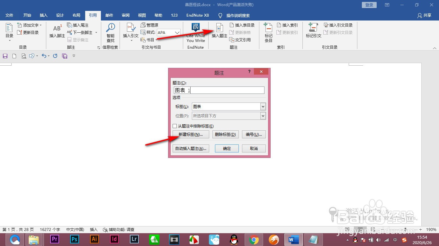Screen dimensions: 439x246
Task: Click 共享 share button
Action: pos(424,15)
